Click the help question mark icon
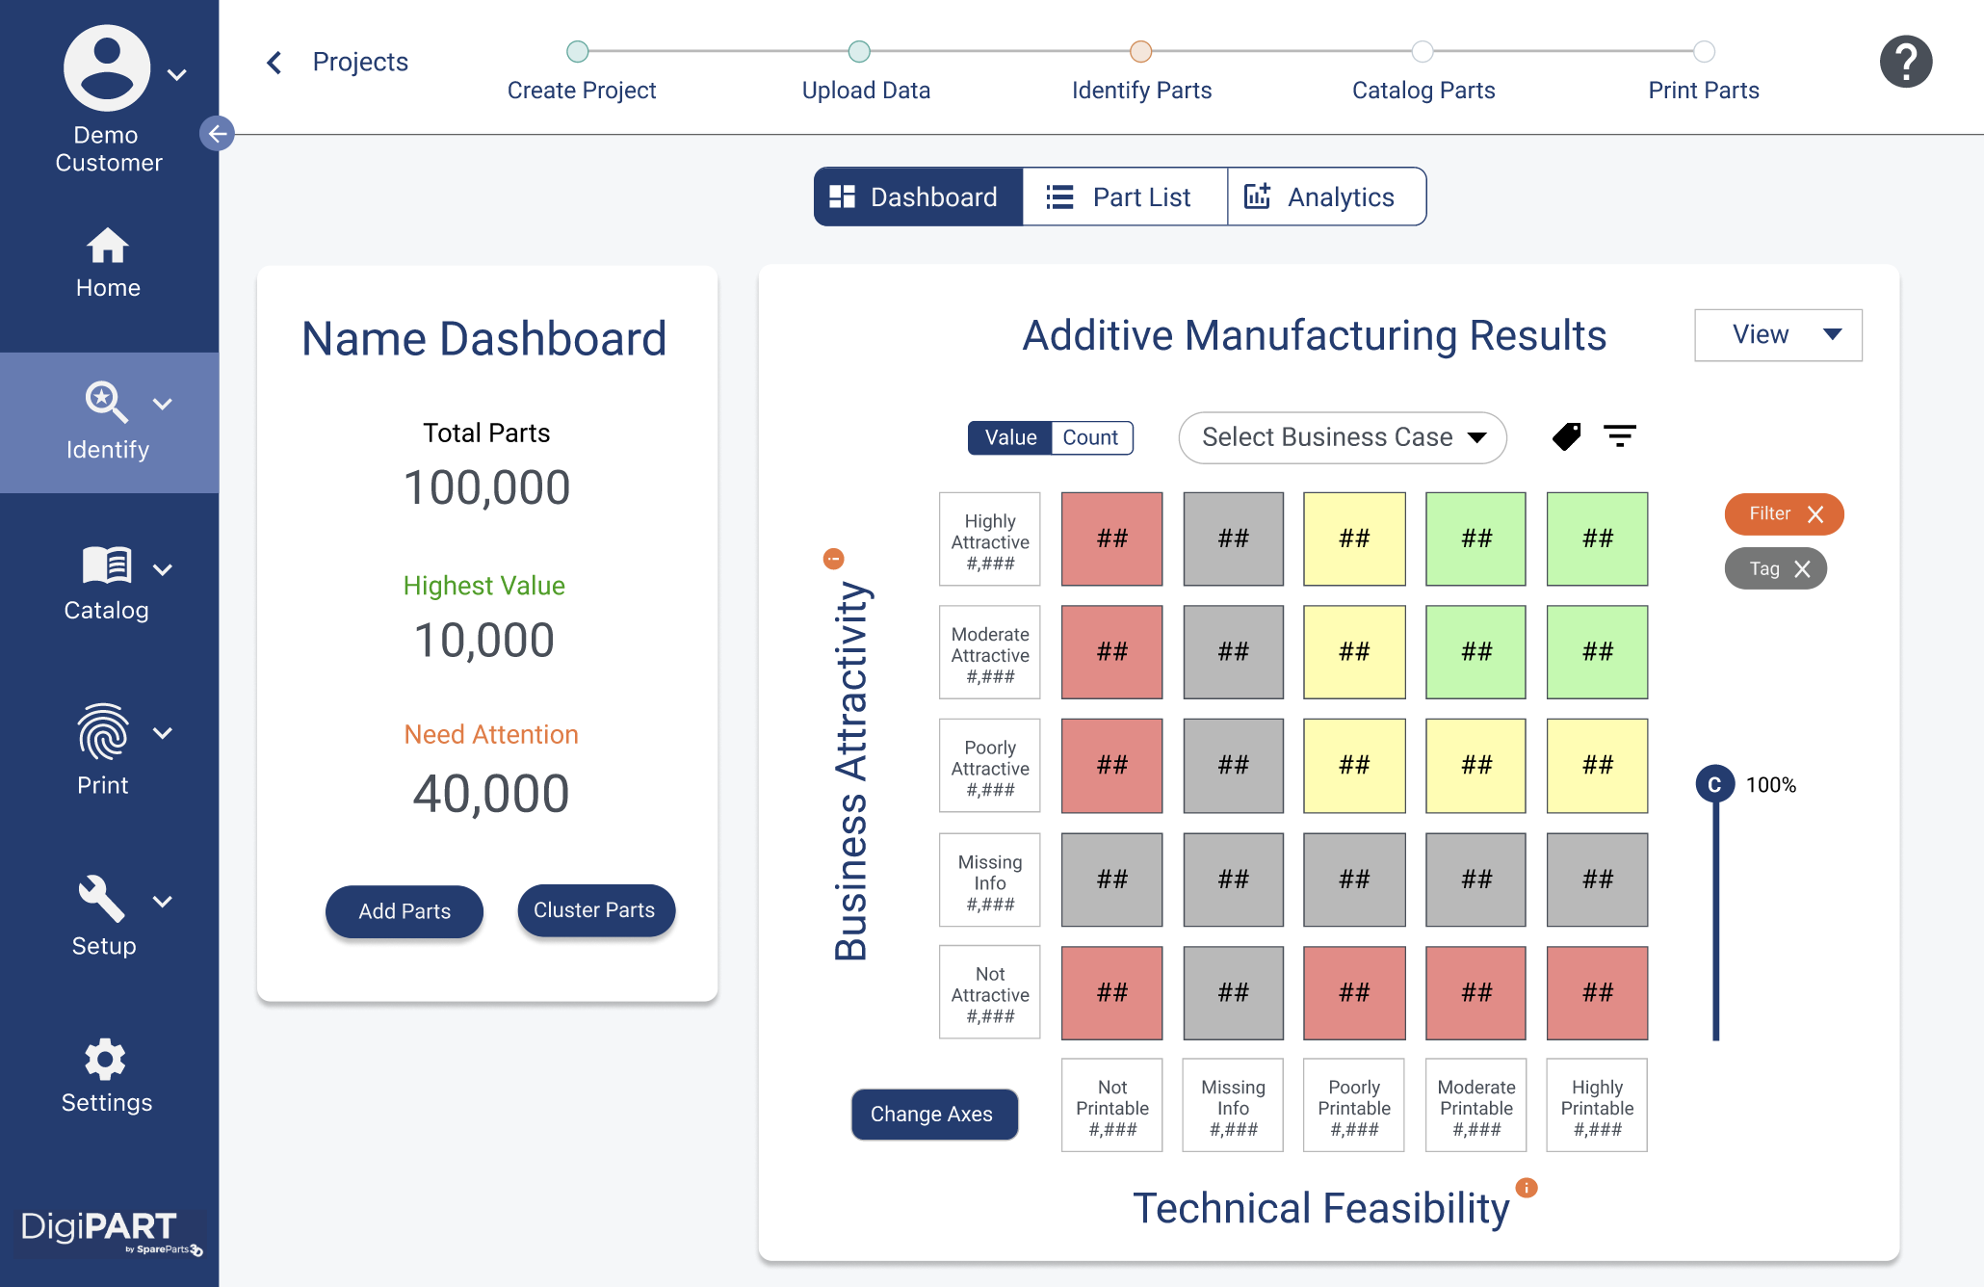 click(x=1905, y=62)
